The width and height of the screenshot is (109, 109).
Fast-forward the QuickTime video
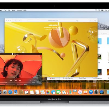[x=20, y=80]
